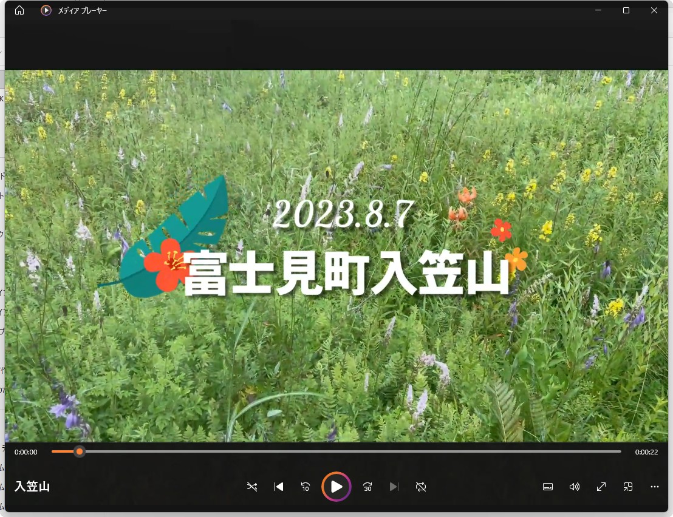Rewind the video 10 seconds
Image resolution: width=673 pixels, height=517 pixels.
(306, 486)
